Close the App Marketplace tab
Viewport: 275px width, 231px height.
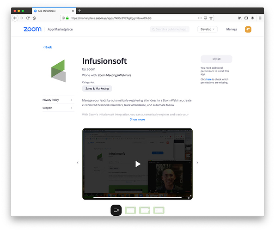pos(73,11)
